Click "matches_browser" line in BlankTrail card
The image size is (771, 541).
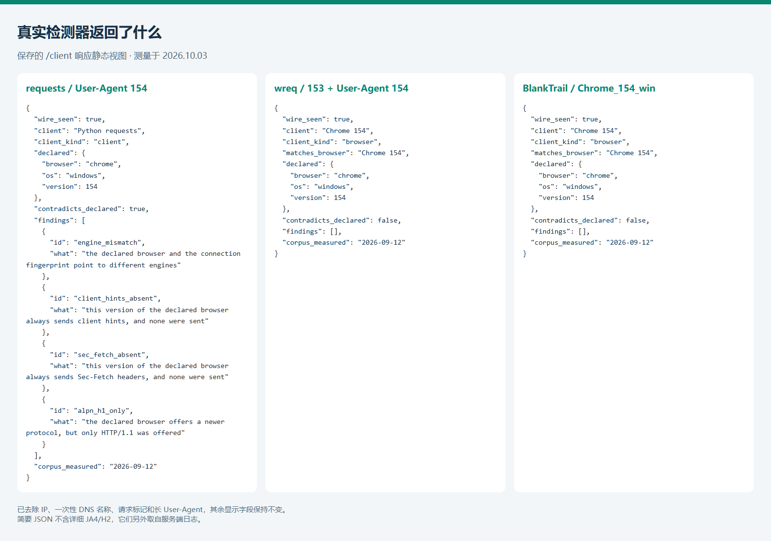coord(594,153)
